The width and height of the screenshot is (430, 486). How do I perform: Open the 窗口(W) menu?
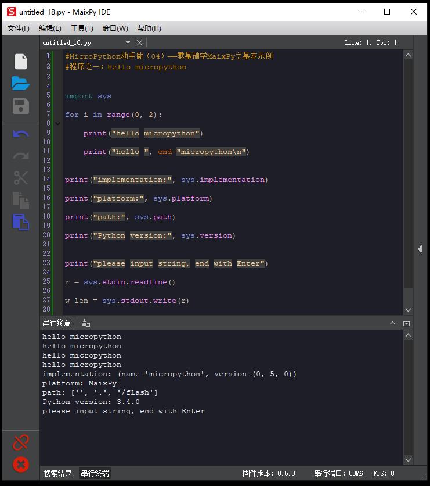click(115, 28)
